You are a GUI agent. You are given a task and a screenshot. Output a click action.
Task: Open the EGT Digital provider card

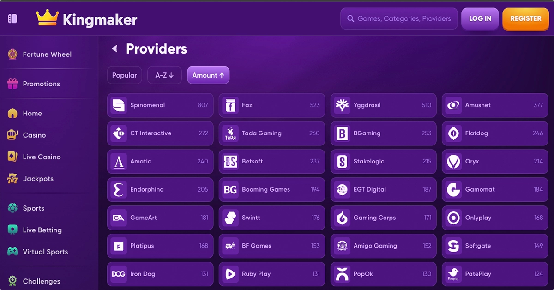click(383, 189)
